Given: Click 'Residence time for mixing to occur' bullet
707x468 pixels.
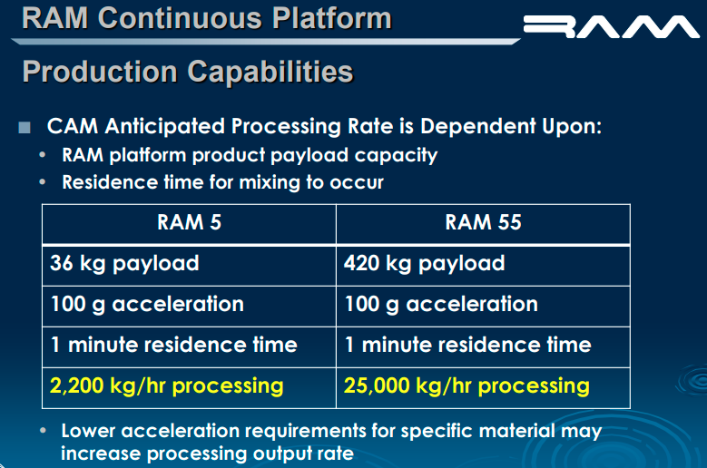Looking at the screenshot, I should click(222, 182).
